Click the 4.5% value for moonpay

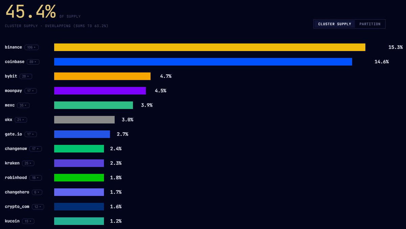[160, 91]
